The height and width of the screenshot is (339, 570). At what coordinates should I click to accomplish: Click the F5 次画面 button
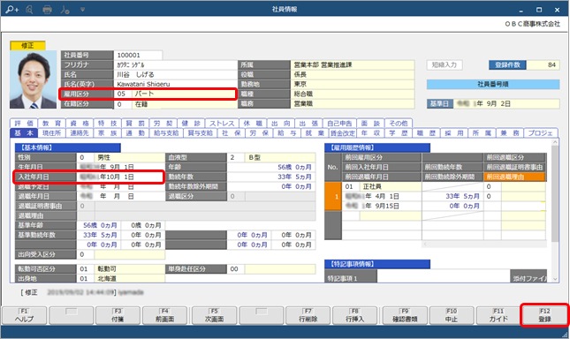(x=214, y=315)
